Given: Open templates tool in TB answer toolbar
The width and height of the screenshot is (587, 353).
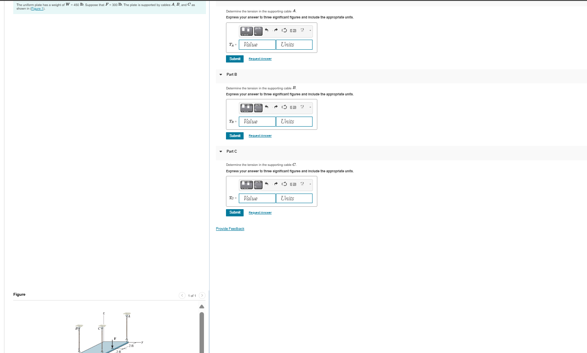Looking at the screenshot, I should point(246,107).
